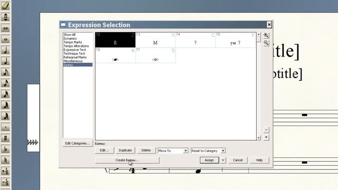Select the highlighted Баяны category
The height and width of the screenshot is (190, 338).
(78, 65)
